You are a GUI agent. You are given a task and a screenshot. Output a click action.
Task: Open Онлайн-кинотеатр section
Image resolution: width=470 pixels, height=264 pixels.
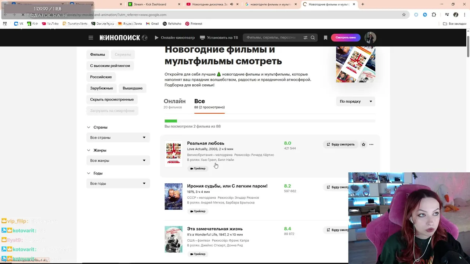pyautogui.click(x=175, y=37)
